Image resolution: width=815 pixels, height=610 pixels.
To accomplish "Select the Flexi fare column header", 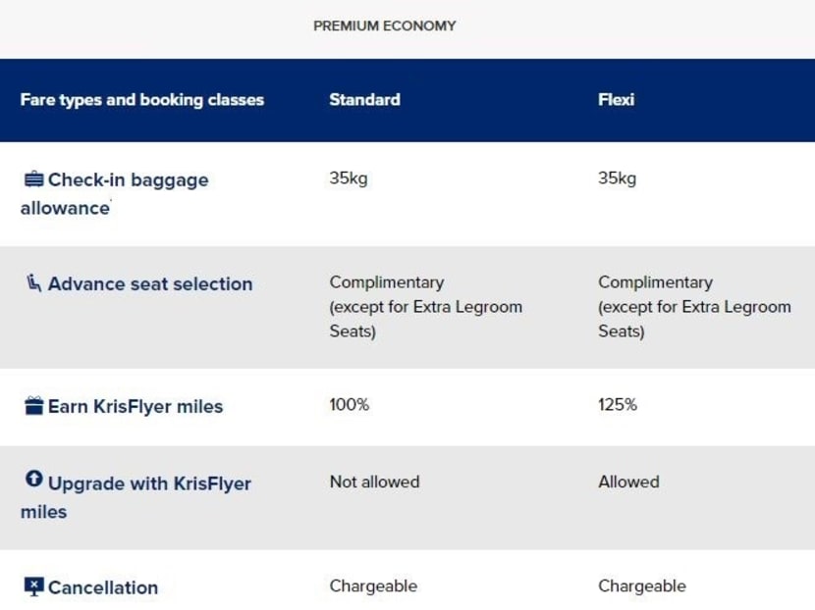I will click(616, 100).
